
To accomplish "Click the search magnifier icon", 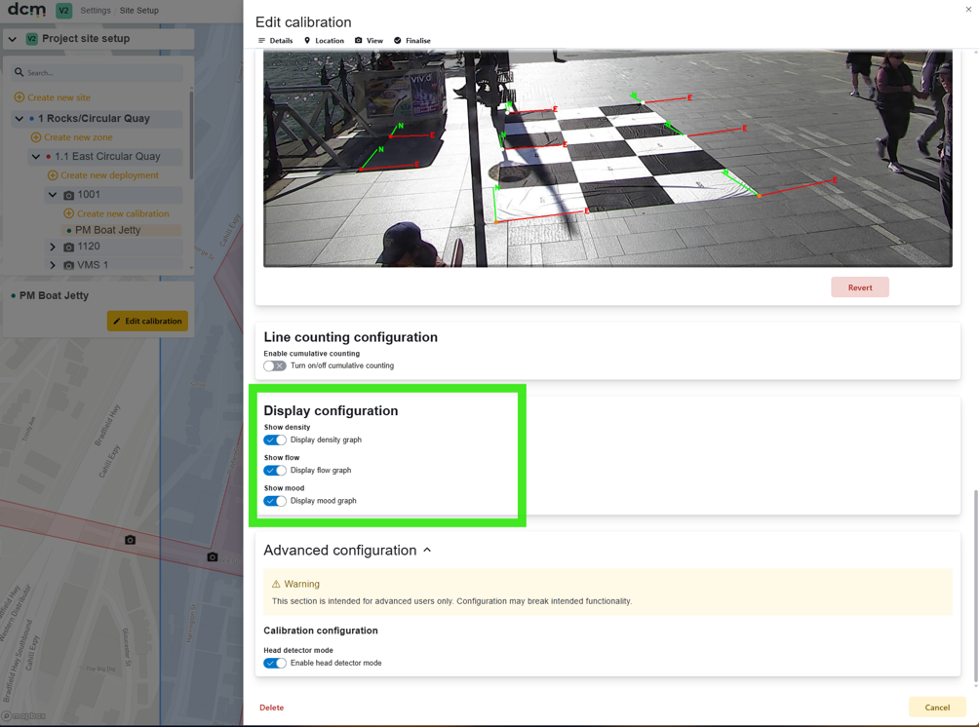I will pos(20,72).
